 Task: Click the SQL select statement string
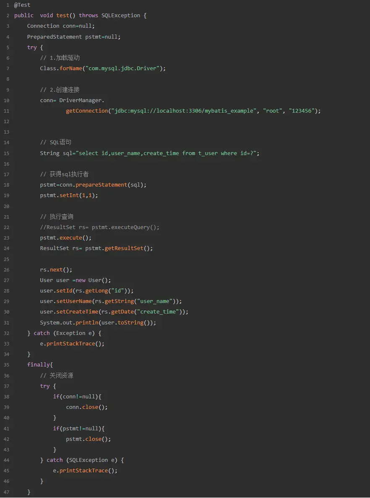(x=167, y=153)
